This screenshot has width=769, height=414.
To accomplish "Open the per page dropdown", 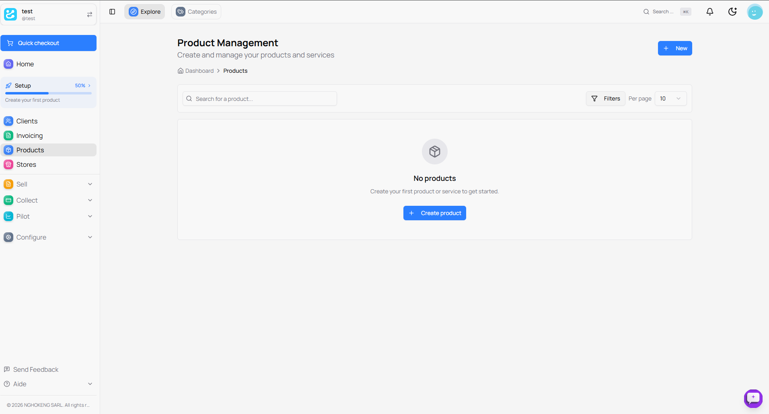I will point(670,98).
